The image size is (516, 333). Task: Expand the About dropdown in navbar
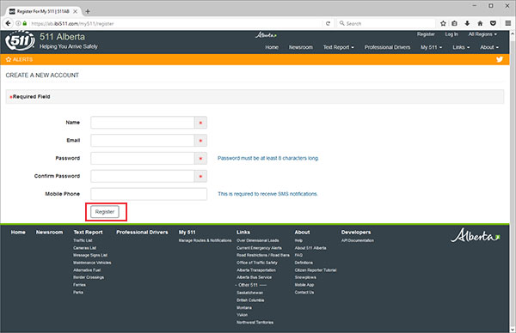(x=489, y=47)
